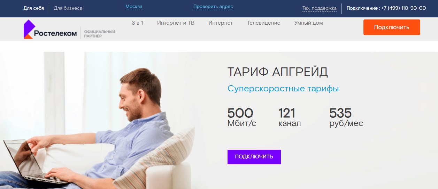438x189 pixels.
Task: Switch to the Для бизнеса tab
Action: coord(68,8)
